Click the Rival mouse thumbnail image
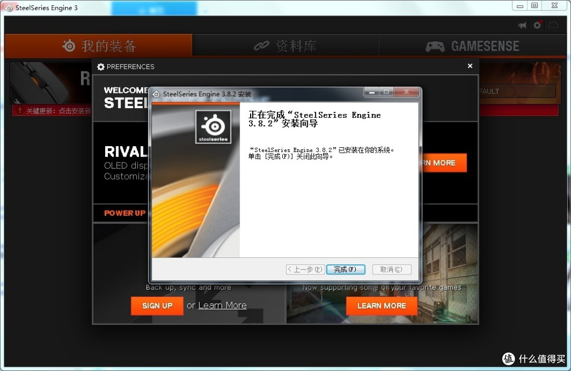 [40, 83]
